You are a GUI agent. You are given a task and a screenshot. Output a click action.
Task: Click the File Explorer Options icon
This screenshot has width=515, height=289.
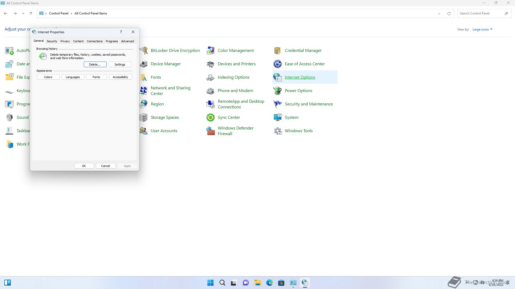tap(9, 77)
